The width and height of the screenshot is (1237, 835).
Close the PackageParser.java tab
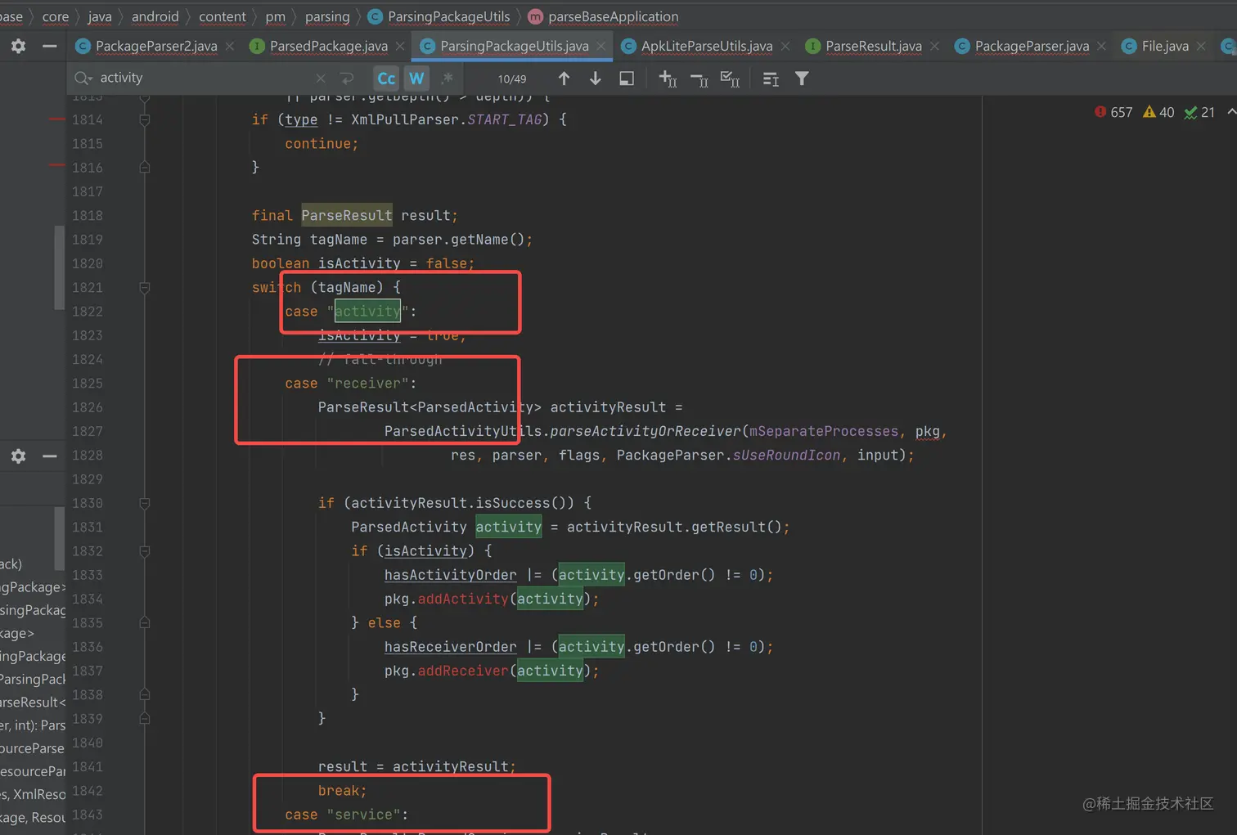(x=1102, y=47)
